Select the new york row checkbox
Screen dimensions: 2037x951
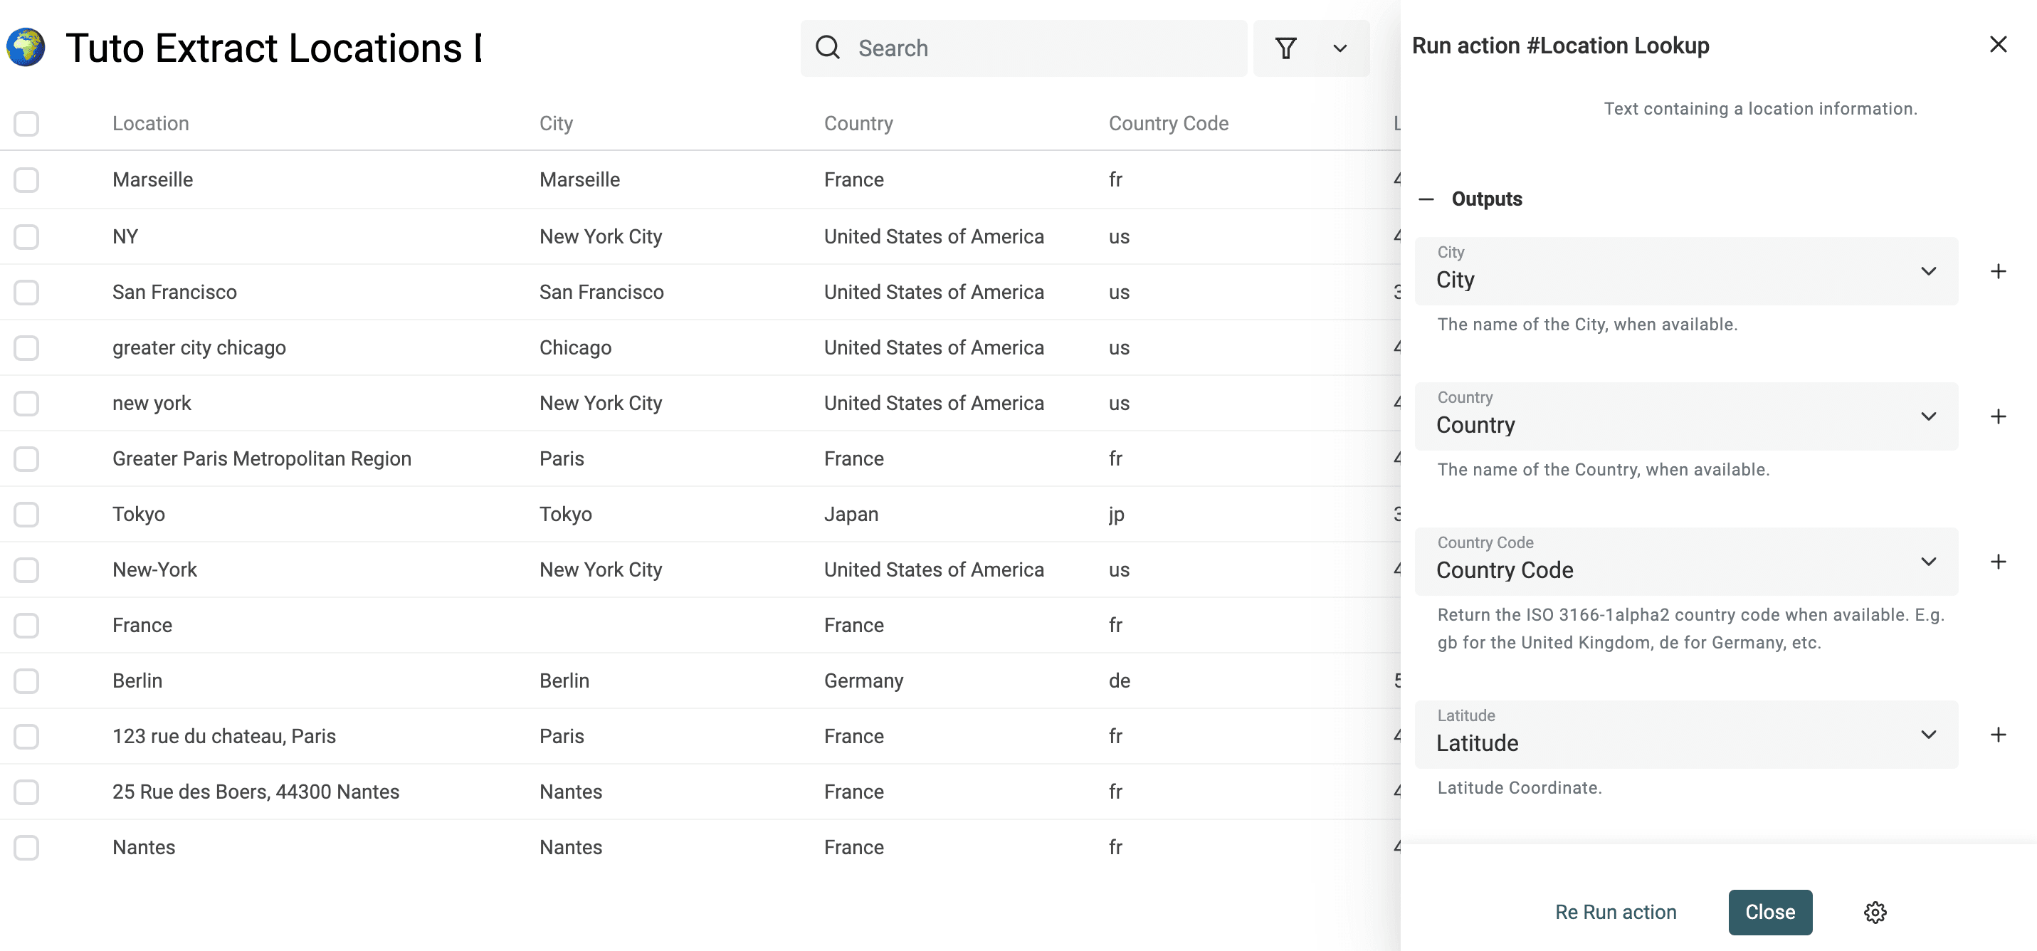(26, 404)
